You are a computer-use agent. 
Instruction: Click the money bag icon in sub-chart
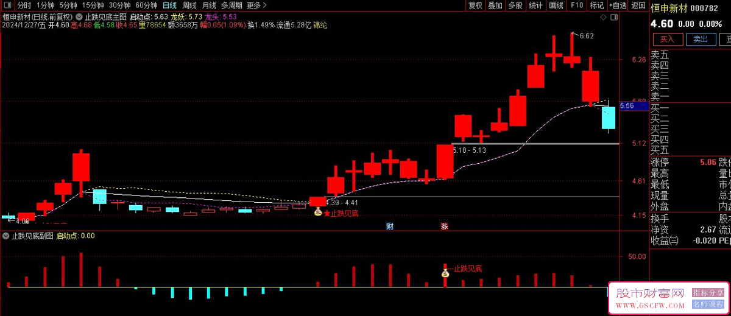tap(445, 274)
